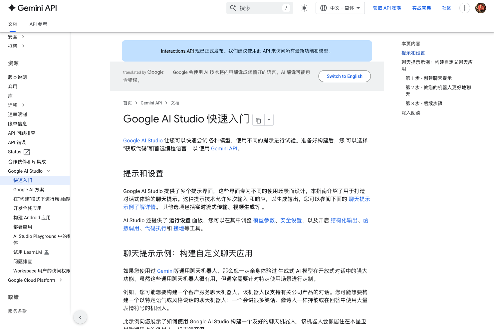Screen dimensions: 494x329
Task: Open the 中文 – 简体 language selector
Action: click(340, 8)
